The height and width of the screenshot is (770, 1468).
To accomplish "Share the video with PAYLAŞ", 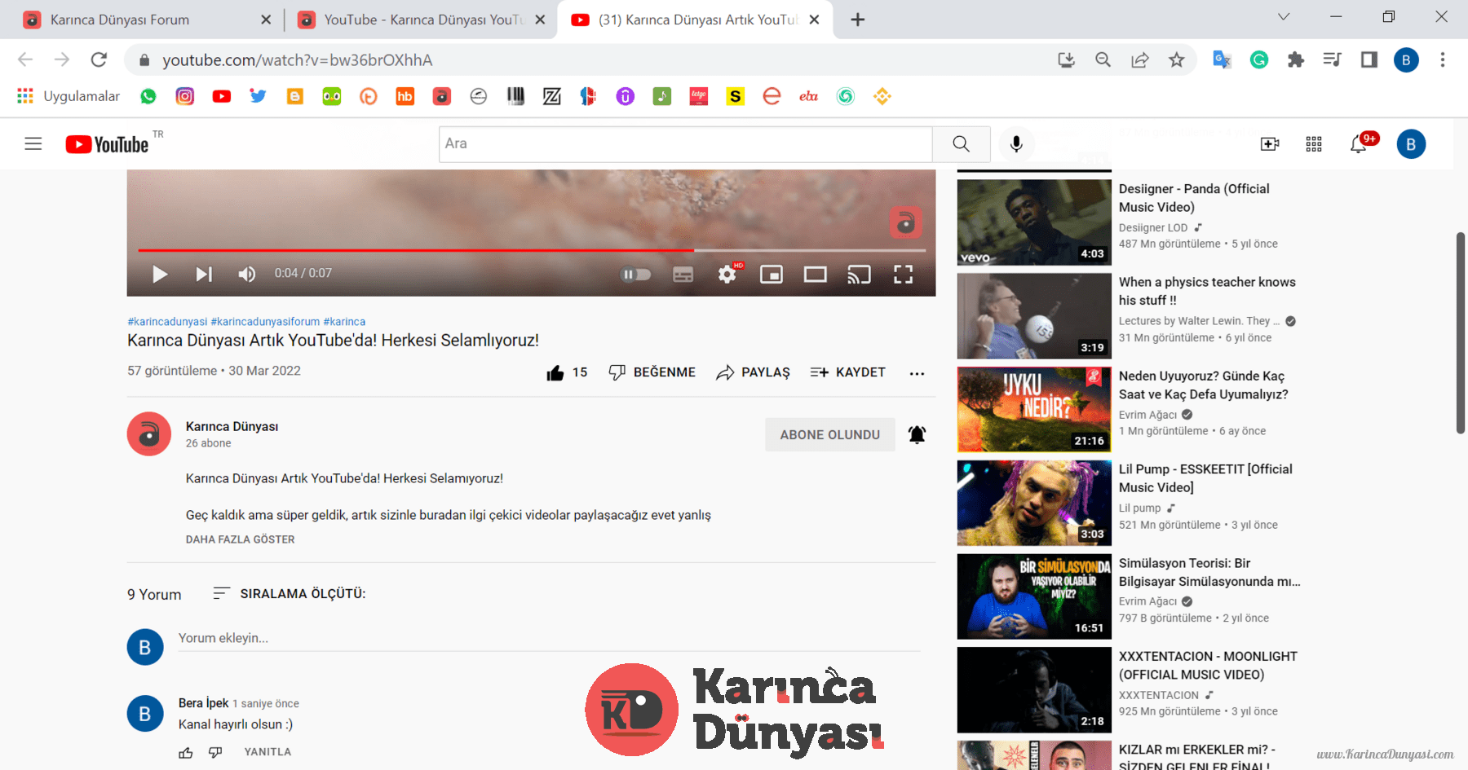I will point(754,372).
